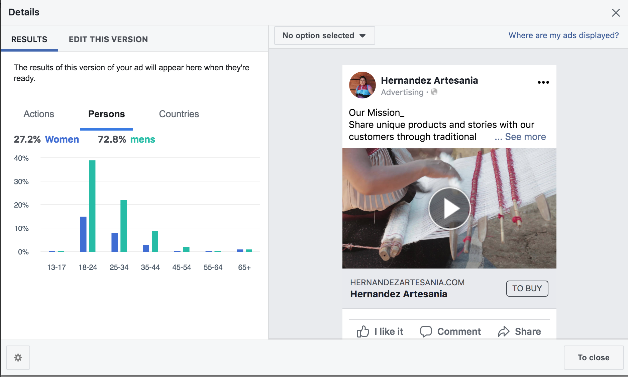
Task: Click the teal 18-24 mens bar
Action: pyautogui.click(x=92, y=206)
